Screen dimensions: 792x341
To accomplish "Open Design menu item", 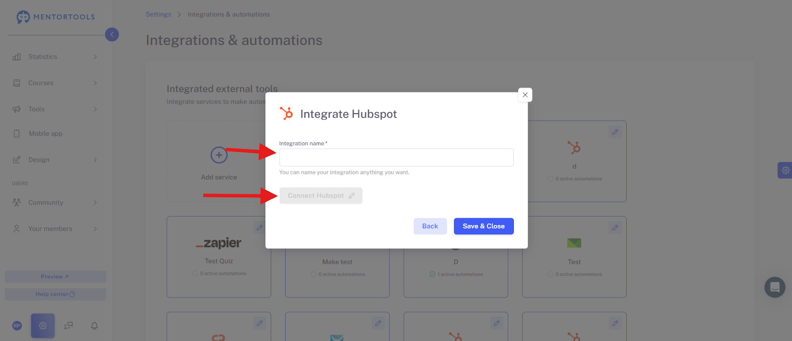I will 39,160.
